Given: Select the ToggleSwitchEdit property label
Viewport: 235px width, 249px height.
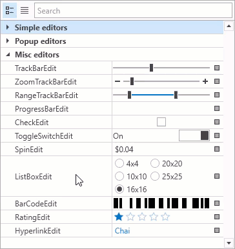Looking at the screenshot, I should (44, 136).
